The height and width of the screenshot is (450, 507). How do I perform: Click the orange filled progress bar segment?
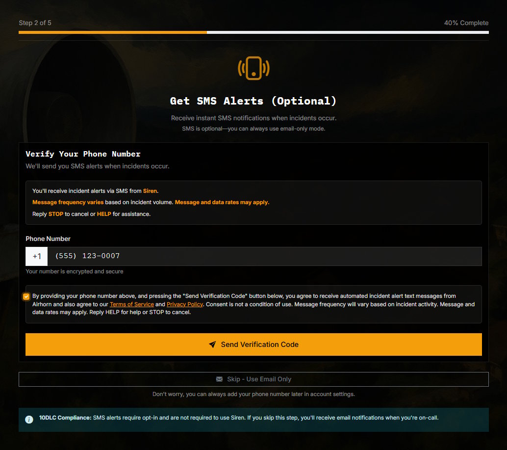(113, 32)
